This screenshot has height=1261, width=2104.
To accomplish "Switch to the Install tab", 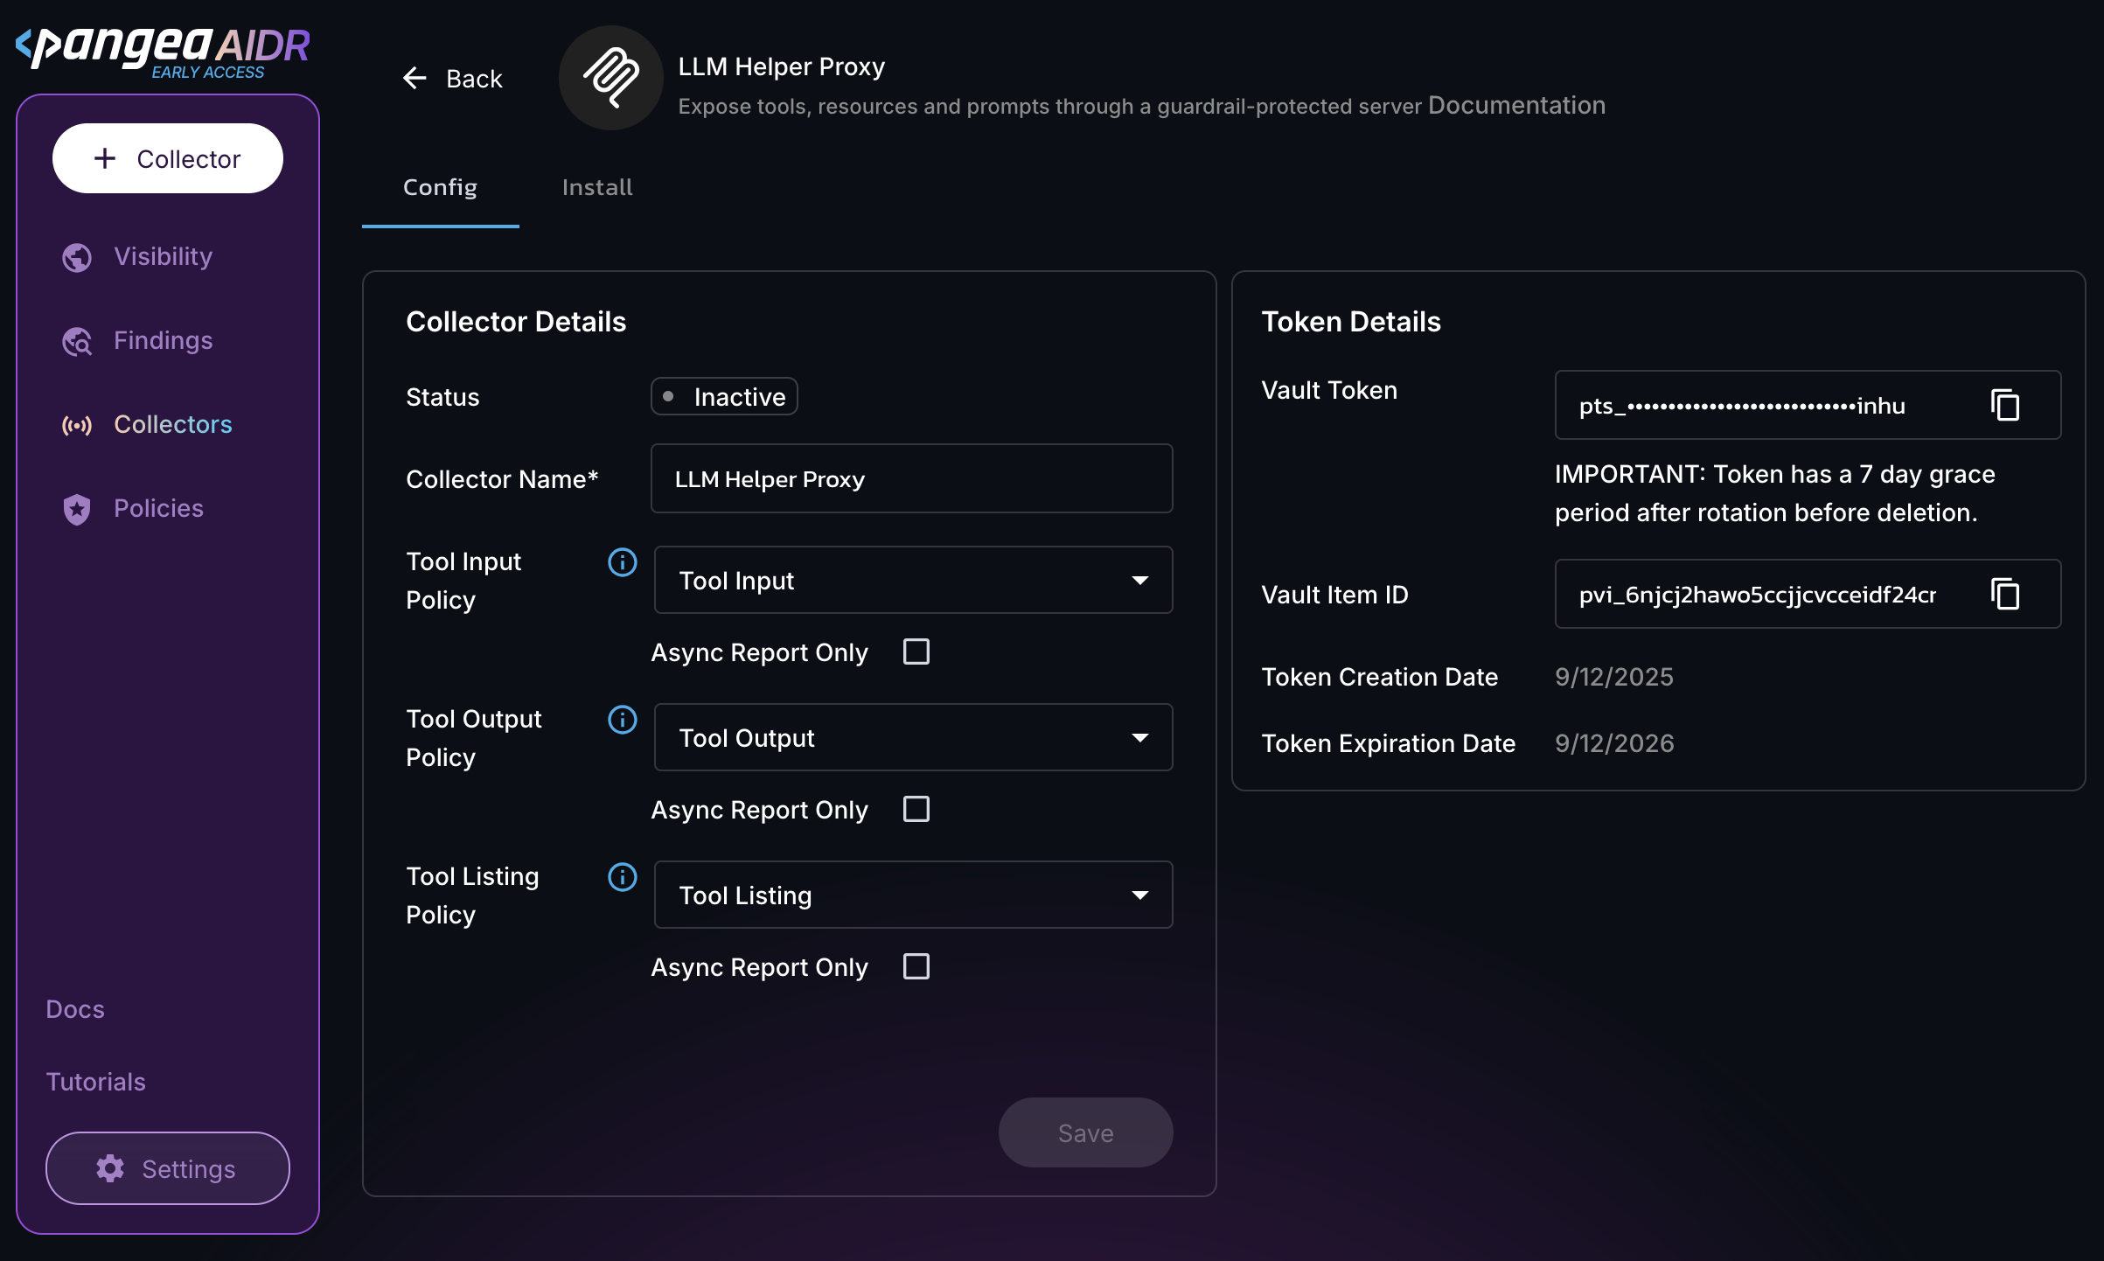I will 596,187.
